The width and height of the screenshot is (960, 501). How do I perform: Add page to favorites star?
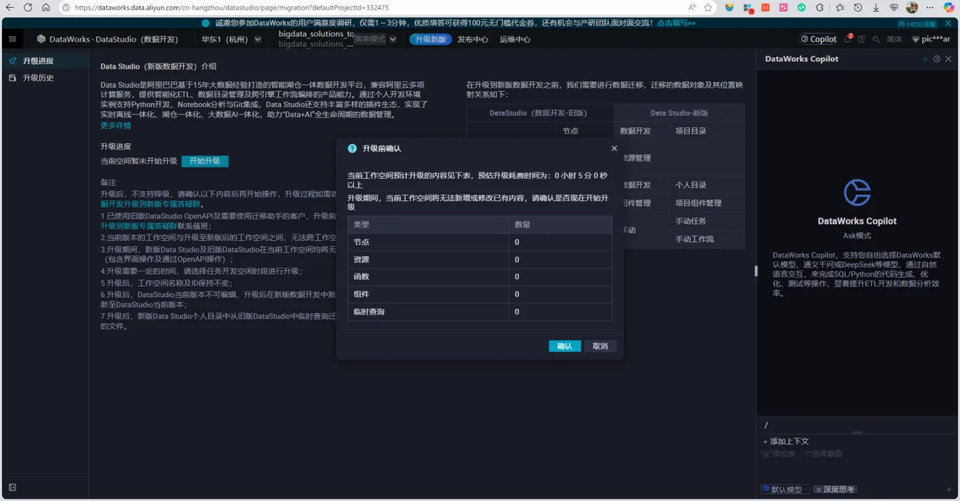(x=708, y=8)
